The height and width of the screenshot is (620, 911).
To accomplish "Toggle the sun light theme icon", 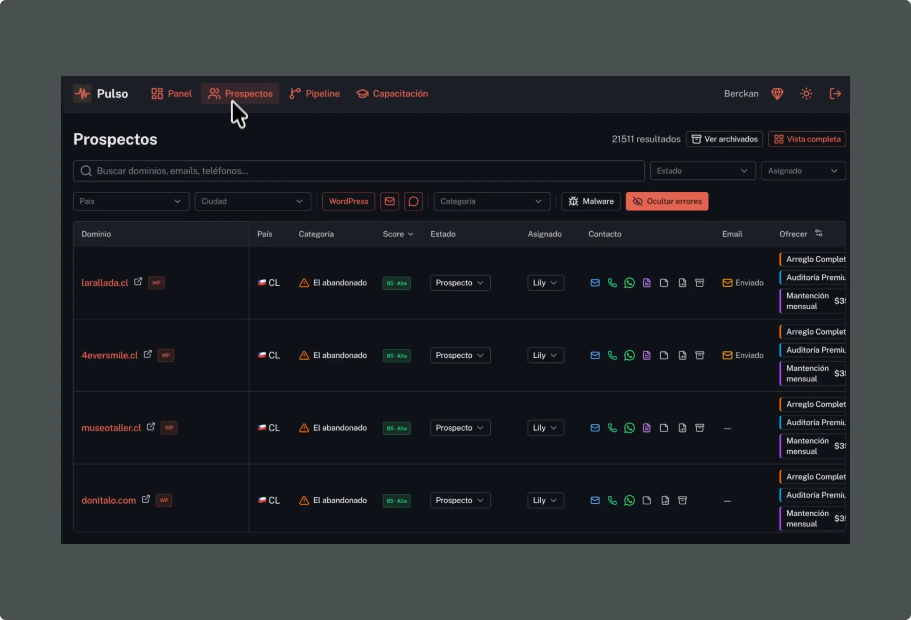I will (806, 93).
